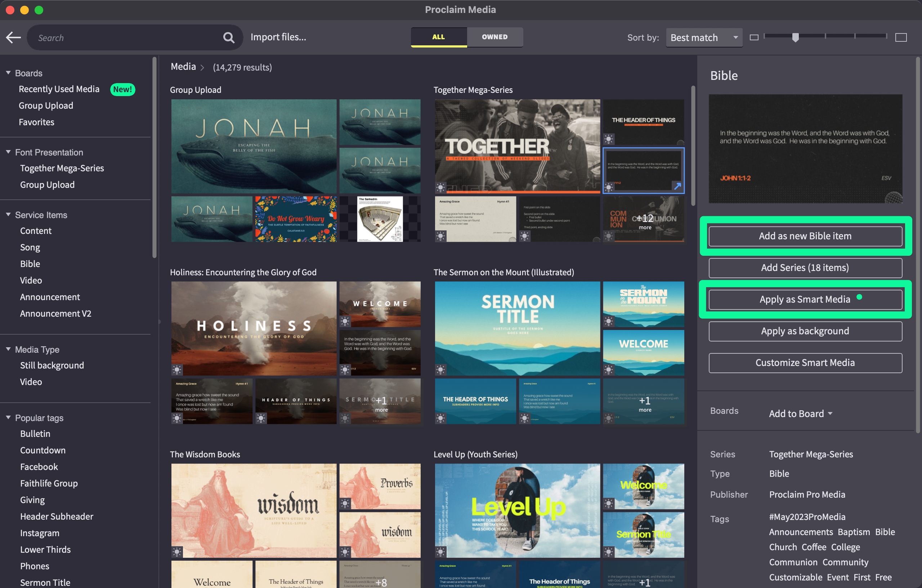Click the back arrow icon
The width and height of the screenshot is (922, 588).
pyautogui.click(x=13, y=37)
